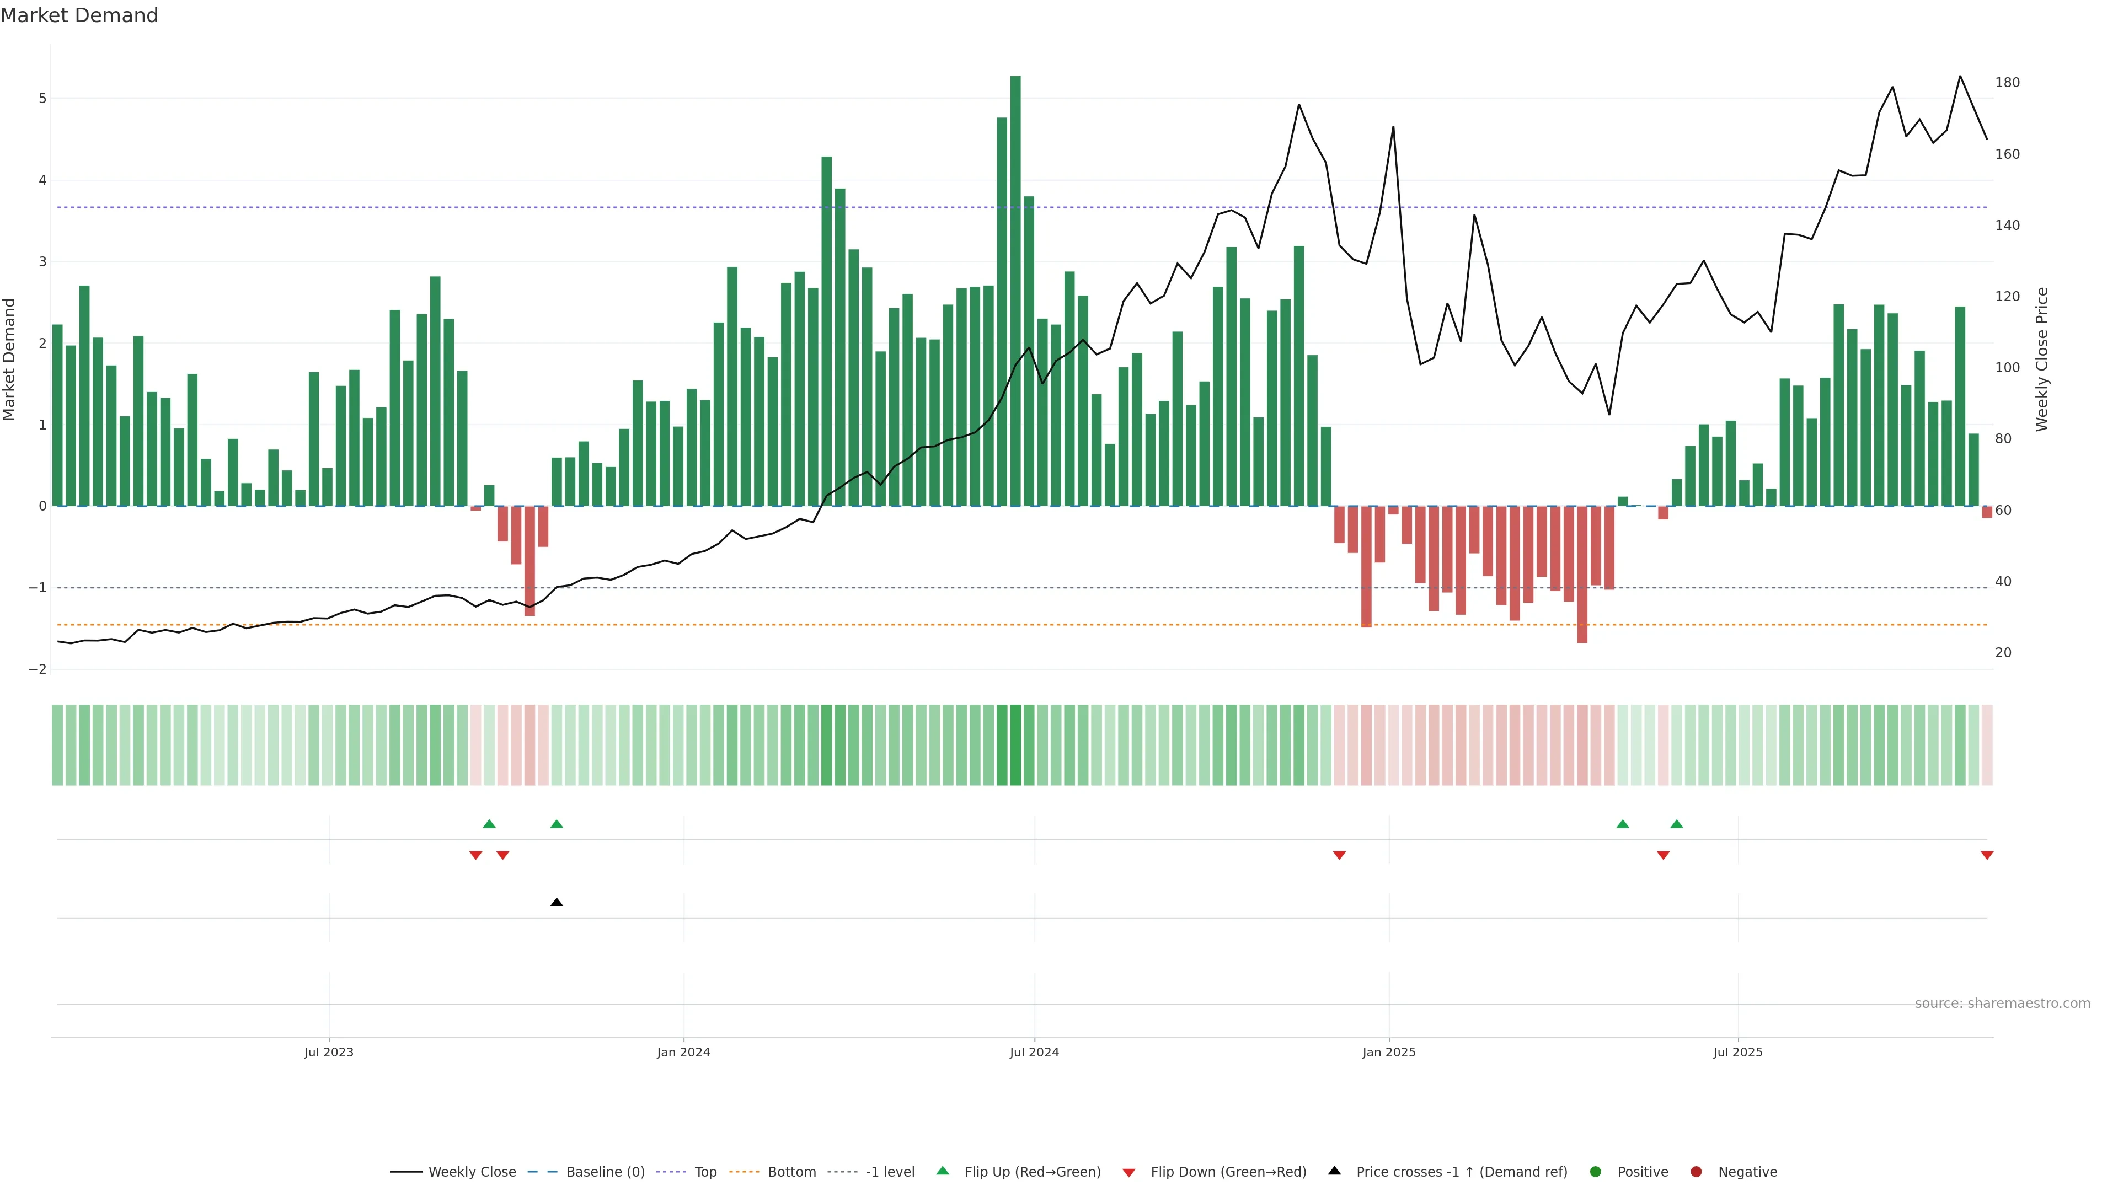This screenshot has width=2118, height=1191.
Task: Click the Jul 2024 axis label
Action: (1034, 1052)
